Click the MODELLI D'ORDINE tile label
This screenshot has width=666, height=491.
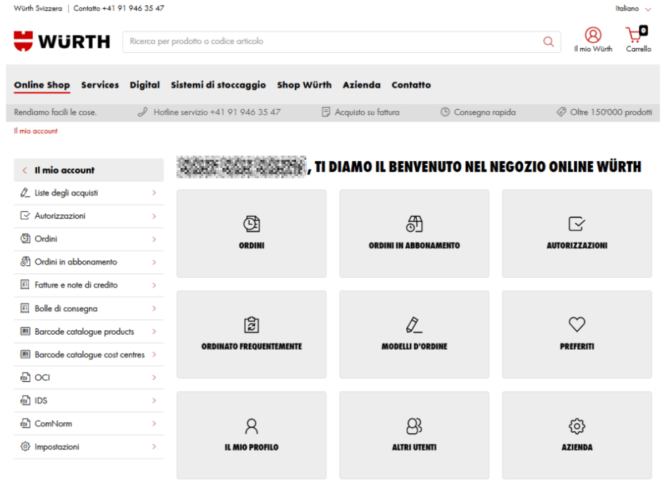(414, 346)
